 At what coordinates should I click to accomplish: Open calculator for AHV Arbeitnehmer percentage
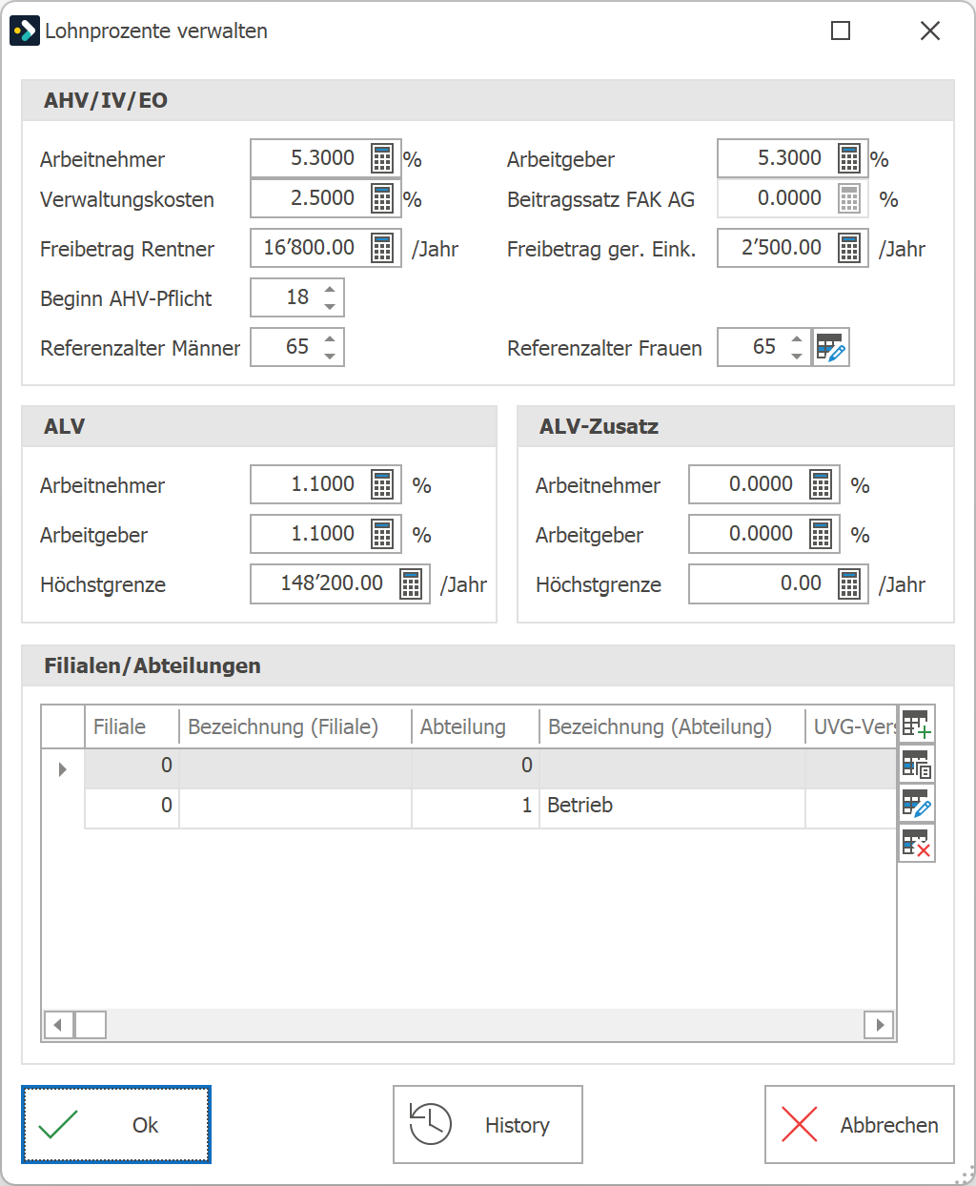[x=382, y=158]
